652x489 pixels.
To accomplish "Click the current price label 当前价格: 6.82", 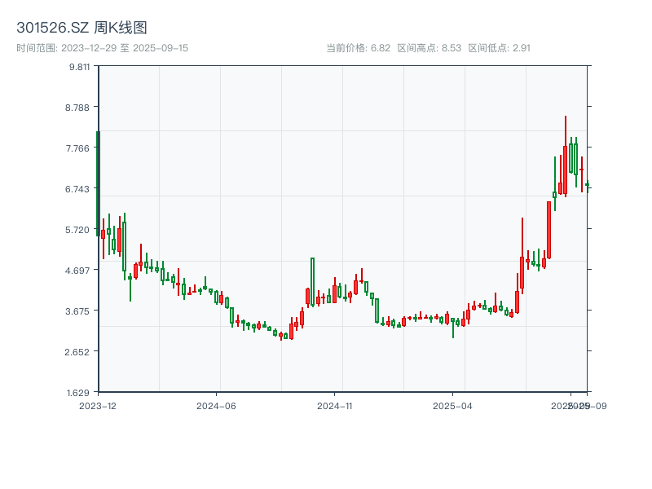I will point(358,48).
